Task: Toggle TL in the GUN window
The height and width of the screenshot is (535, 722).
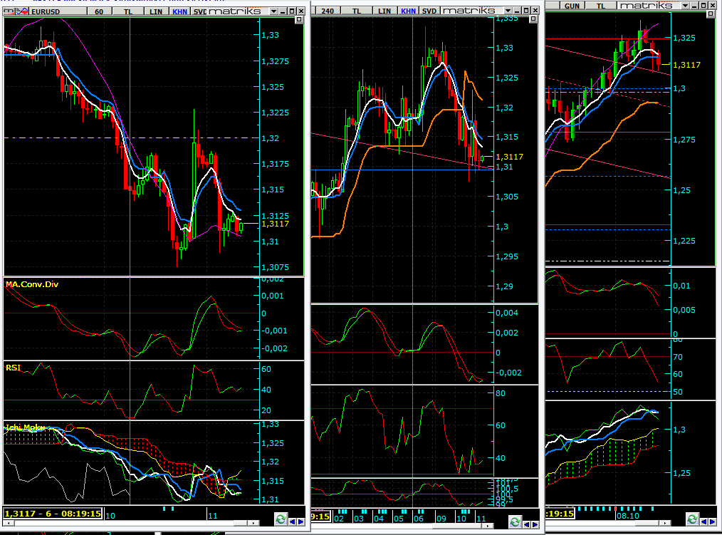Action: (x=601, y=6)
